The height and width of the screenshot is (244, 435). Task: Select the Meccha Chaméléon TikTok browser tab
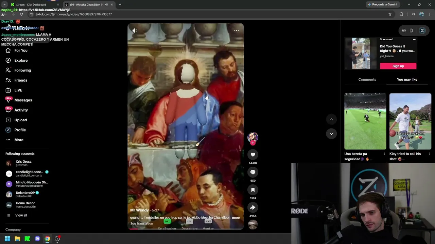(89, 5)
